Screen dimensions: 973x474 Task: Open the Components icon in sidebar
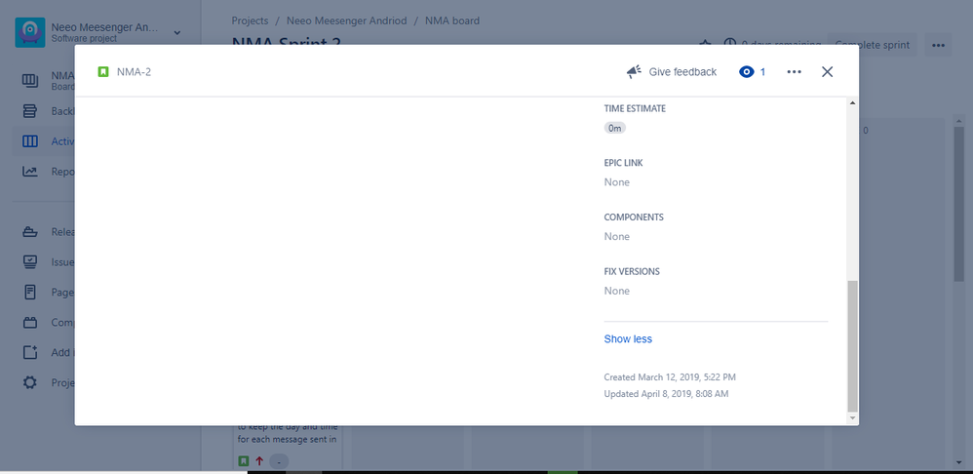click(30, 323)
